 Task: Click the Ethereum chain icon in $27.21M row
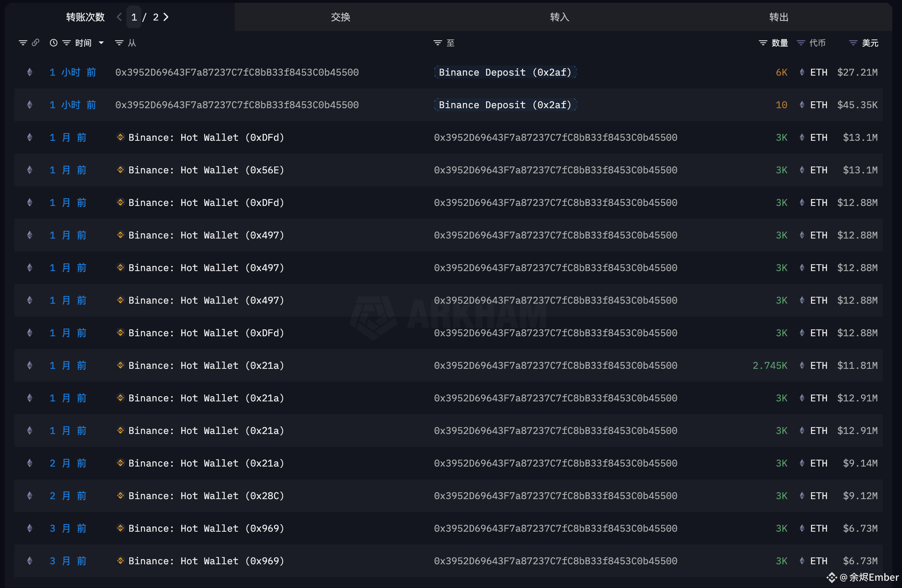tap(29, 72)
